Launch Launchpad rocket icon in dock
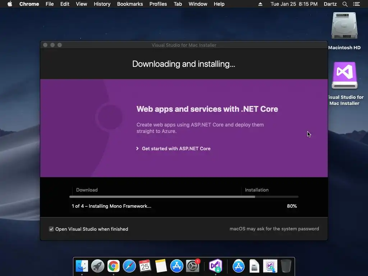This screenshot has height=276, width=368. (x=98, y=266)
